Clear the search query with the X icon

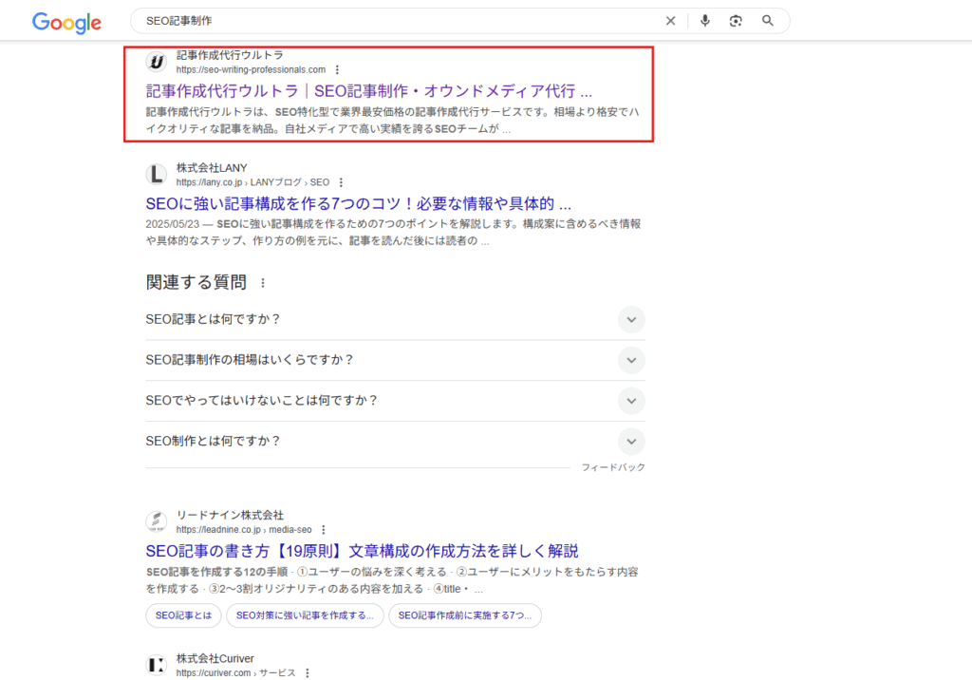(x=670, y=20)
